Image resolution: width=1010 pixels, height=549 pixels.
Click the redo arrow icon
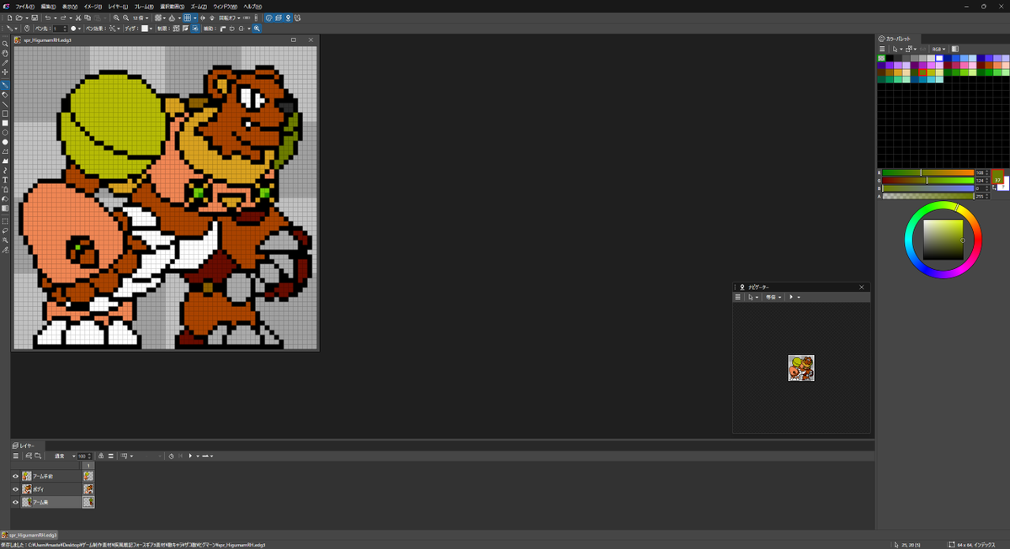(63, 18)
